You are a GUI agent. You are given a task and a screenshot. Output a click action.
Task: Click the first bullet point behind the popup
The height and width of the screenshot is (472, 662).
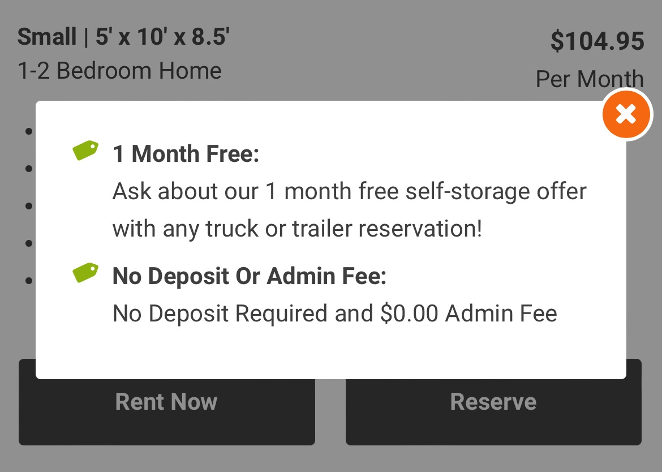[29, 131]
